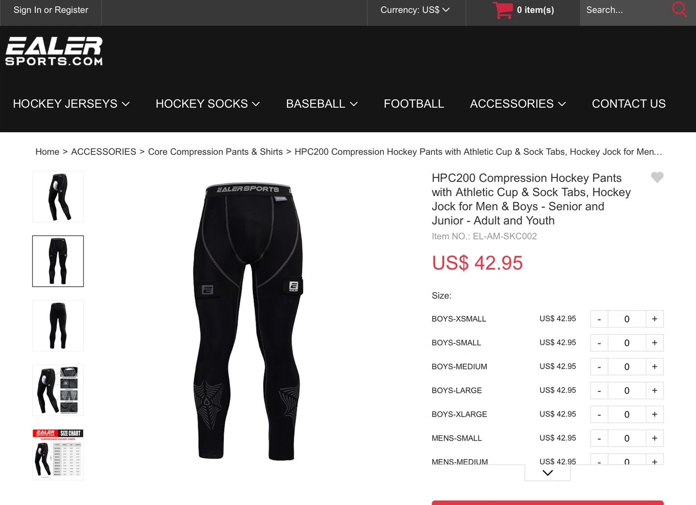The height and width of the screenshot is (505, 696).
Task: Increase BOYS-XSMALL quantity with plus
Action: click(x=654, y=319)
